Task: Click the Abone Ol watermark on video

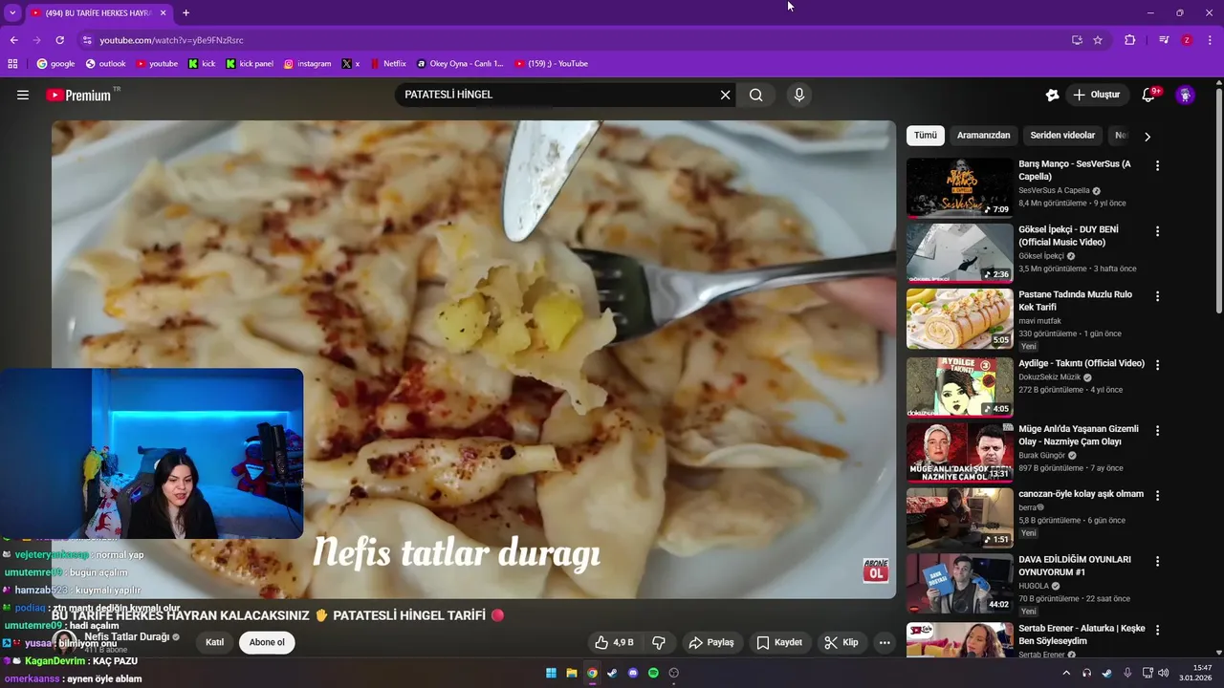Action: click(875, 571)
